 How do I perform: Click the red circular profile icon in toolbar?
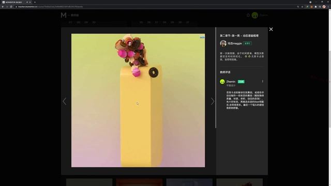pyautogui.click(x=324, y=7)
